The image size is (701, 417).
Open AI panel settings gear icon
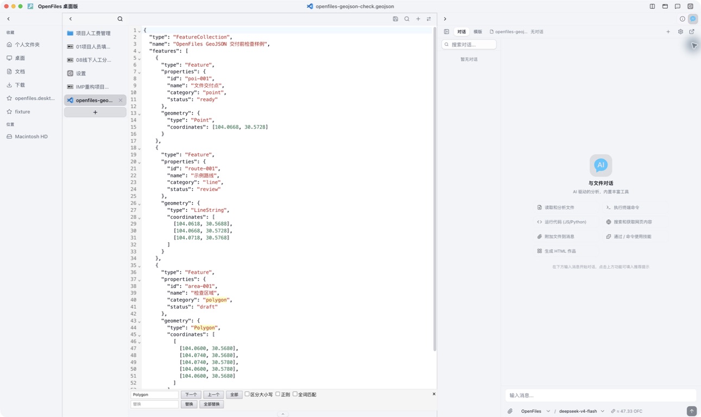tap(680, 31)
